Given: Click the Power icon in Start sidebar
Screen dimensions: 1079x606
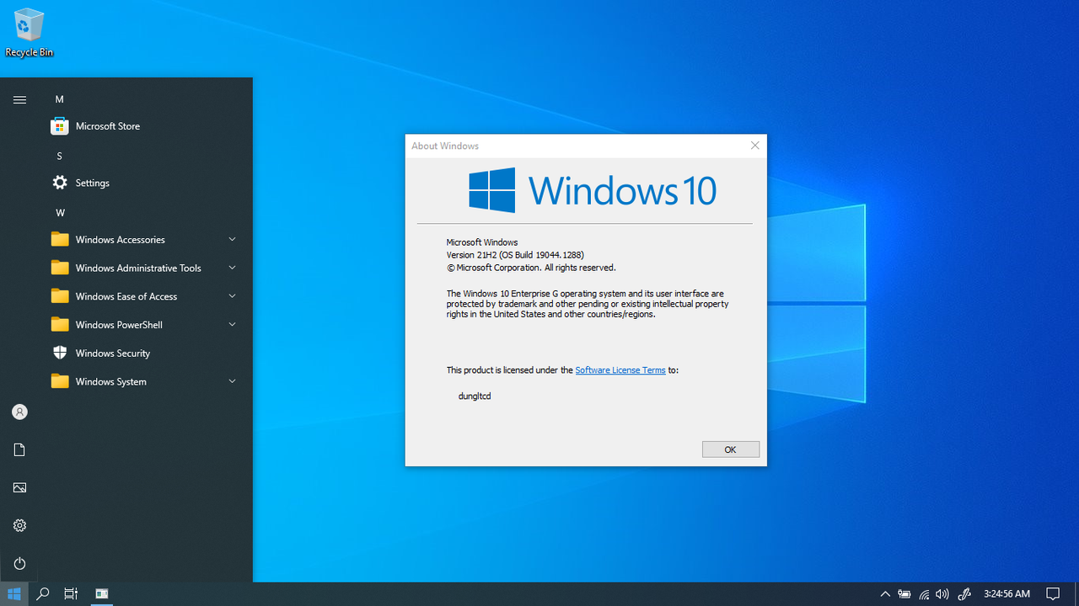Looking at the screenshot, I should (x=19, y=563).
